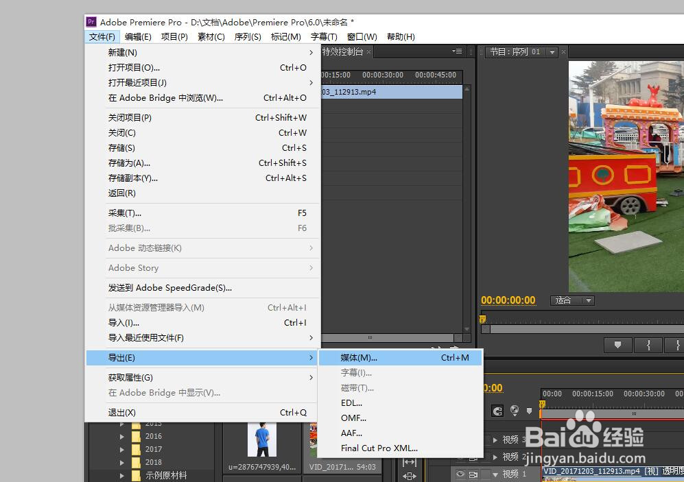Open the 窗口(W) menu

pyautogui.click(x=362, y=36)
